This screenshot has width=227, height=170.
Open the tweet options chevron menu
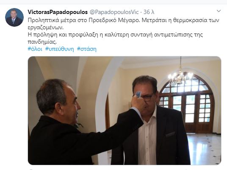point(219,11)
